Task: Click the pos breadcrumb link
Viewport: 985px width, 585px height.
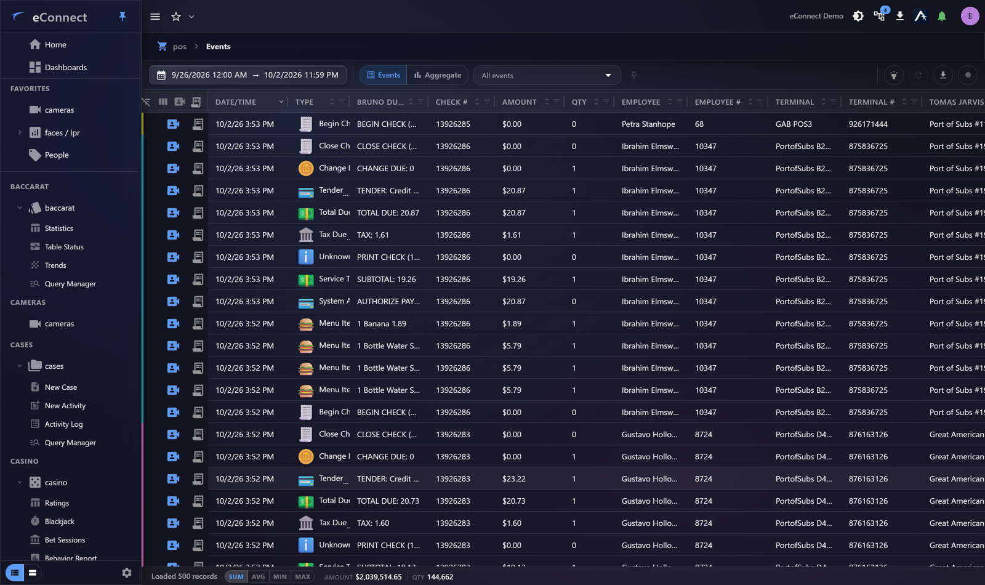Action: coord(180,47)
